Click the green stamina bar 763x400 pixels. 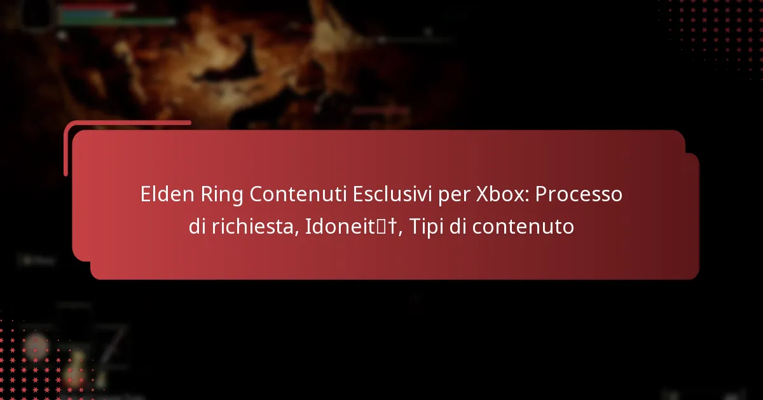coord(119,22)
